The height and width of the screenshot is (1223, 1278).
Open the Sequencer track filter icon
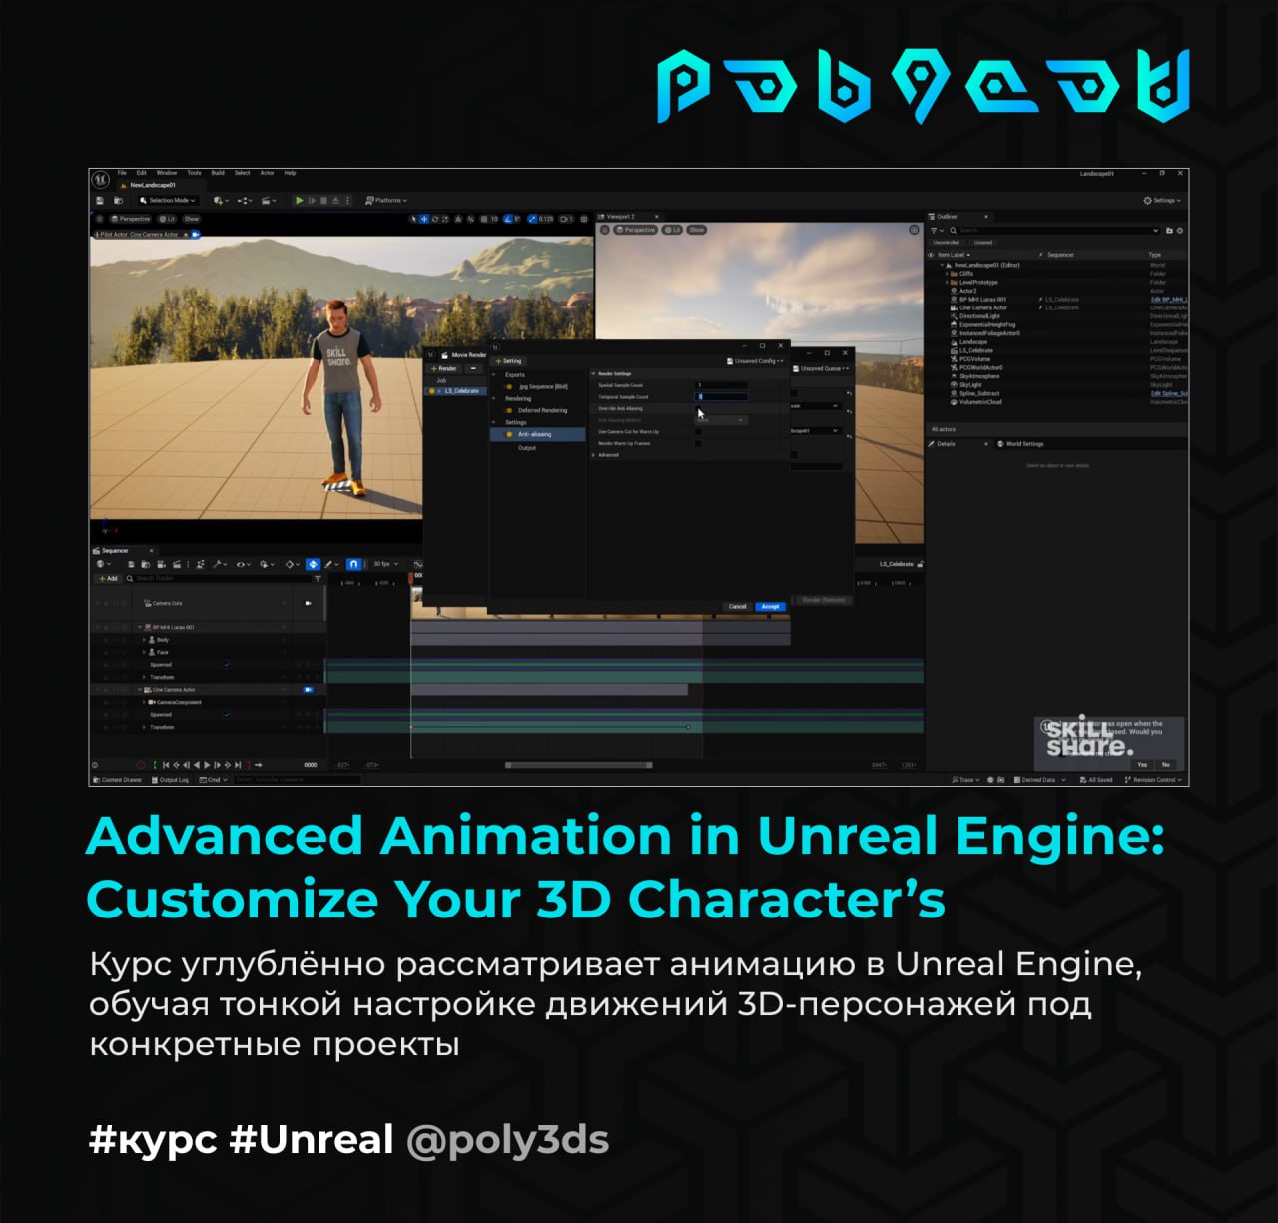[318, 579]
